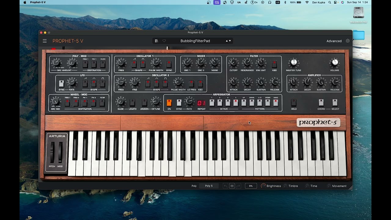Open the Advanced panel
Image resolution: width=391 pixels, height=220 pixels.
coord(334,41)
